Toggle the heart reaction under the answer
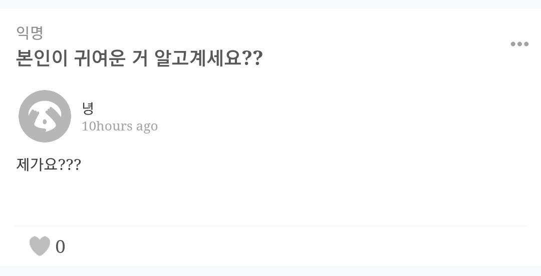Viewport: 541px width, 276px height. [x=40, y=246]
